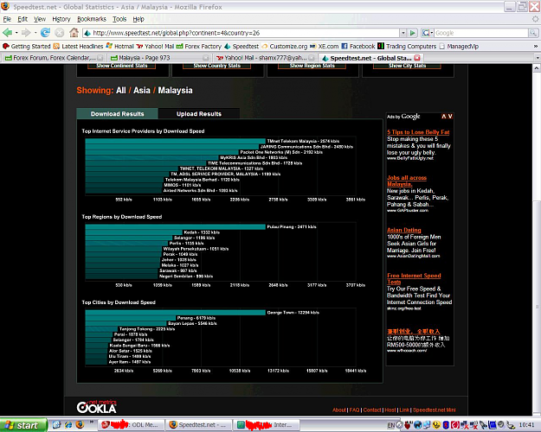Open the Latest Headlines feed bookmark
The width and height of the screenshot is (541, 432).
click(x=78, y=46)
